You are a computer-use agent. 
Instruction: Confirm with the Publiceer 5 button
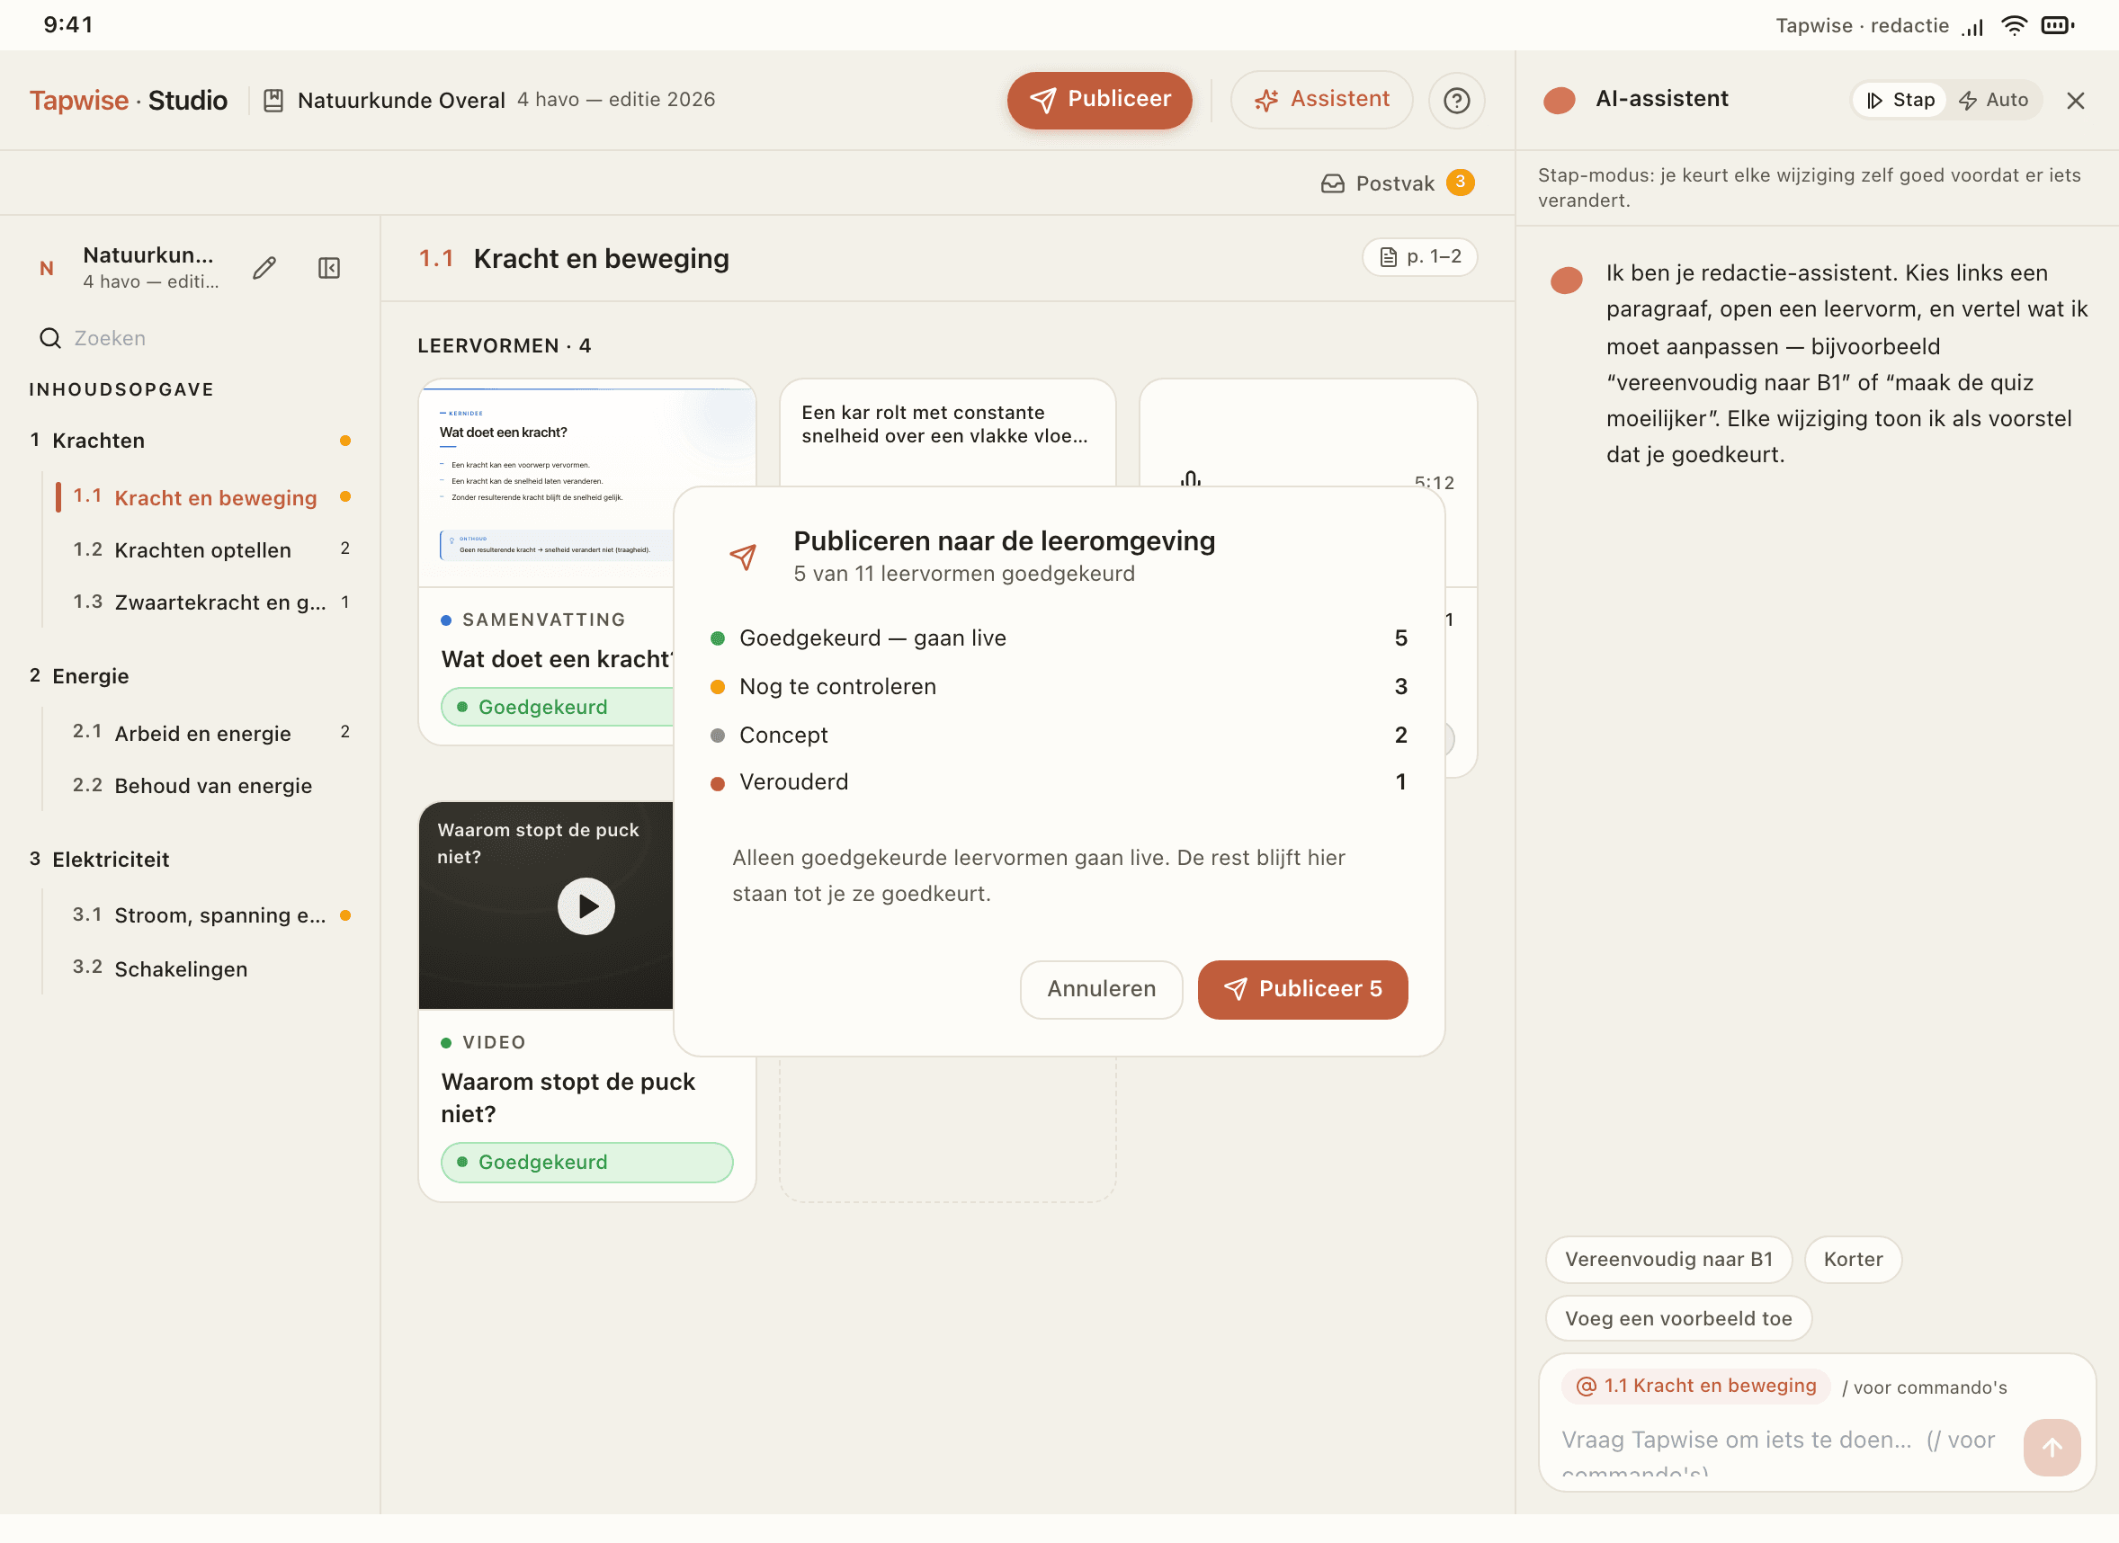click(1302, 989)
